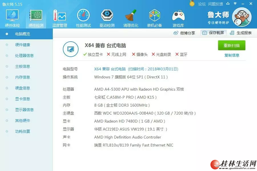Image resolution: width=257 pixels, height=171 pixels.
Task: Click radio dot beside 显卡信息
Action: click(7, 99)
